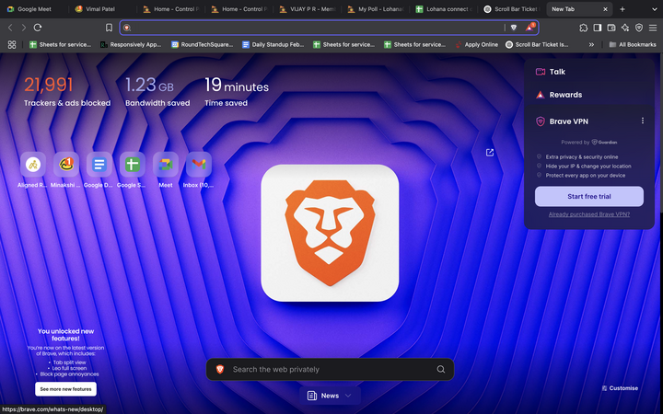This screenshot has width=663, height=414.
Task: Switch to the Vimal Patel tab
Action: tap(100, 9)
